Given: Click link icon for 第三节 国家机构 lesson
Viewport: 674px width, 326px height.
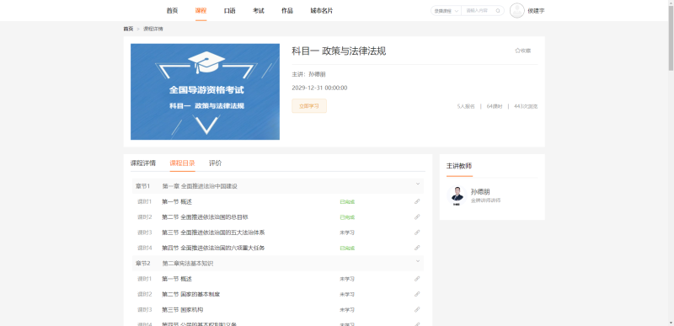Looking at the screenshot, I should pos(417,310).
